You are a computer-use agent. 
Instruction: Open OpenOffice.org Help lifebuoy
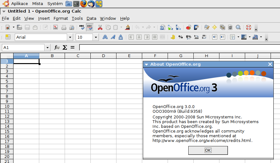click(x=249, y=27)
